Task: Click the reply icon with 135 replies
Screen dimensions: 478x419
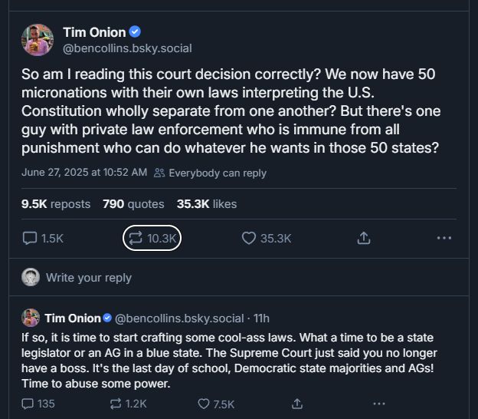Action: click(29, 404)
